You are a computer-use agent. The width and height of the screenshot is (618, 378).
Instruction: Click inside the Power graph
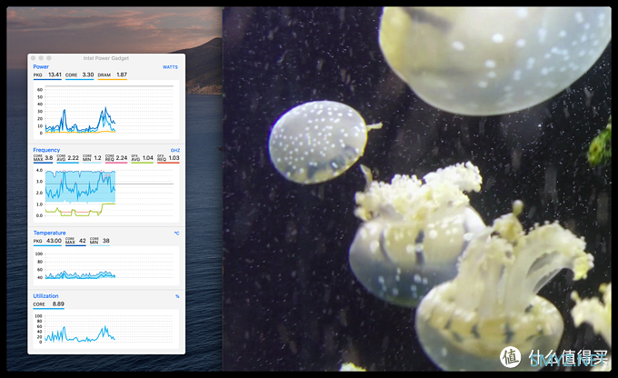tap(106, 110)
